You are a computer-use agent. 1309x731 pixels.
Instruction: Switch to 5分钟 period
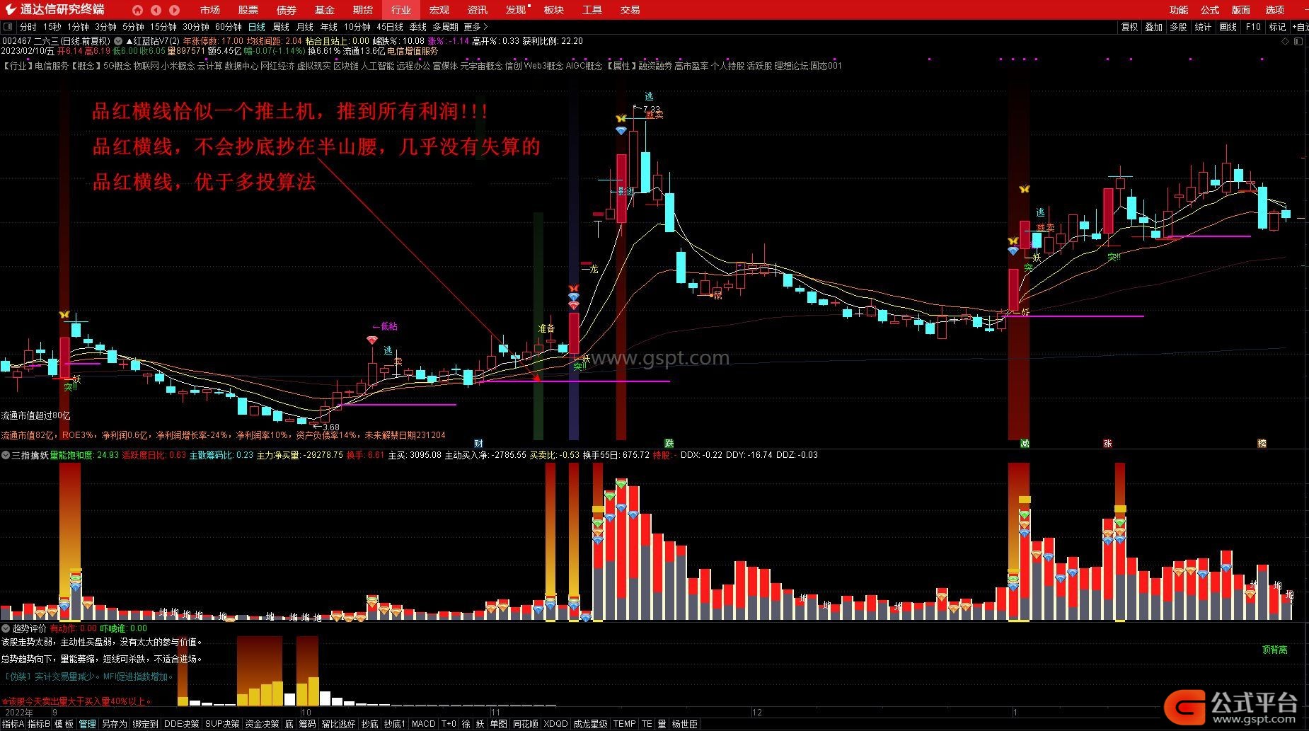(x=133, y=27)
